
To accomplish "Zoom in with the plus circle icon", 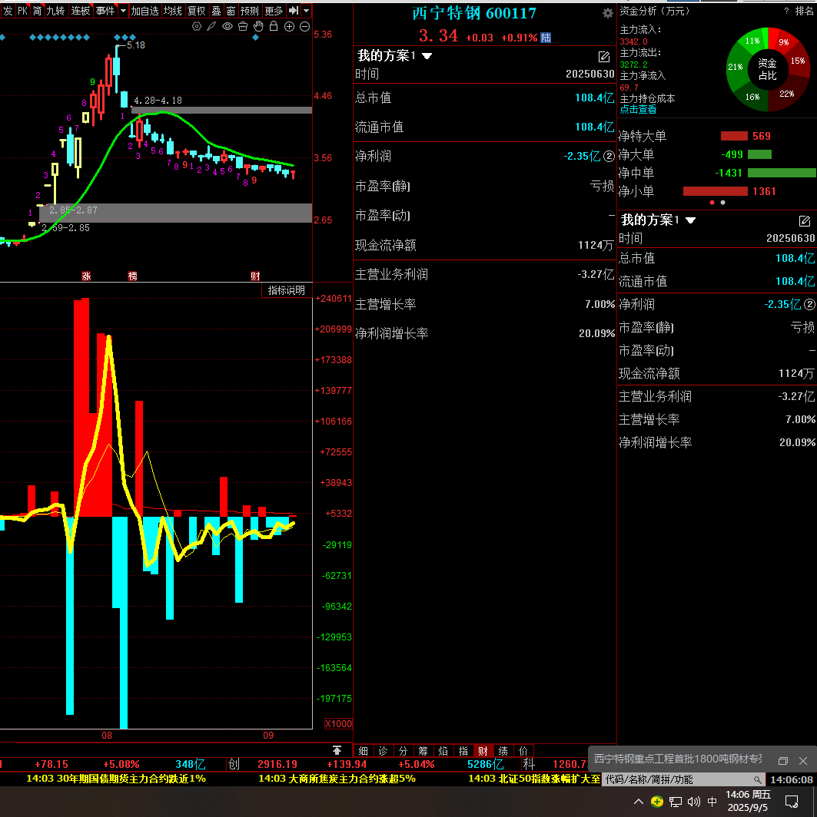I will click(x=289, y=26).
